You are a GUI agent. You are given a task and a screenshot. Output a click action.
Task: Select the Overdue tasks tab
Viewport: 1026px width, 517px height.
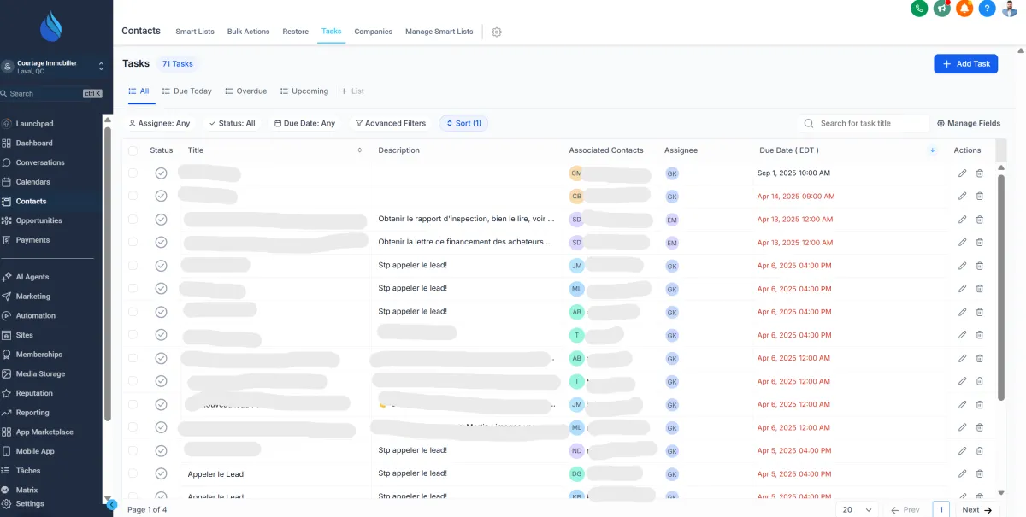pyautogui.click(x=245, y=91)
